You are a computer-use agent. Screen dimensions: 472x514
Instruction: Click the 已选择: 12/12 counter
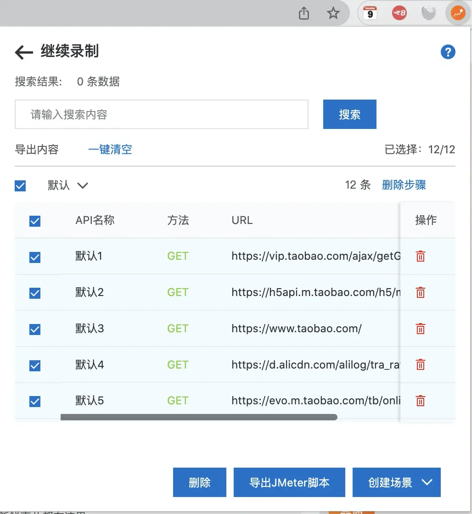pos(420,150)
